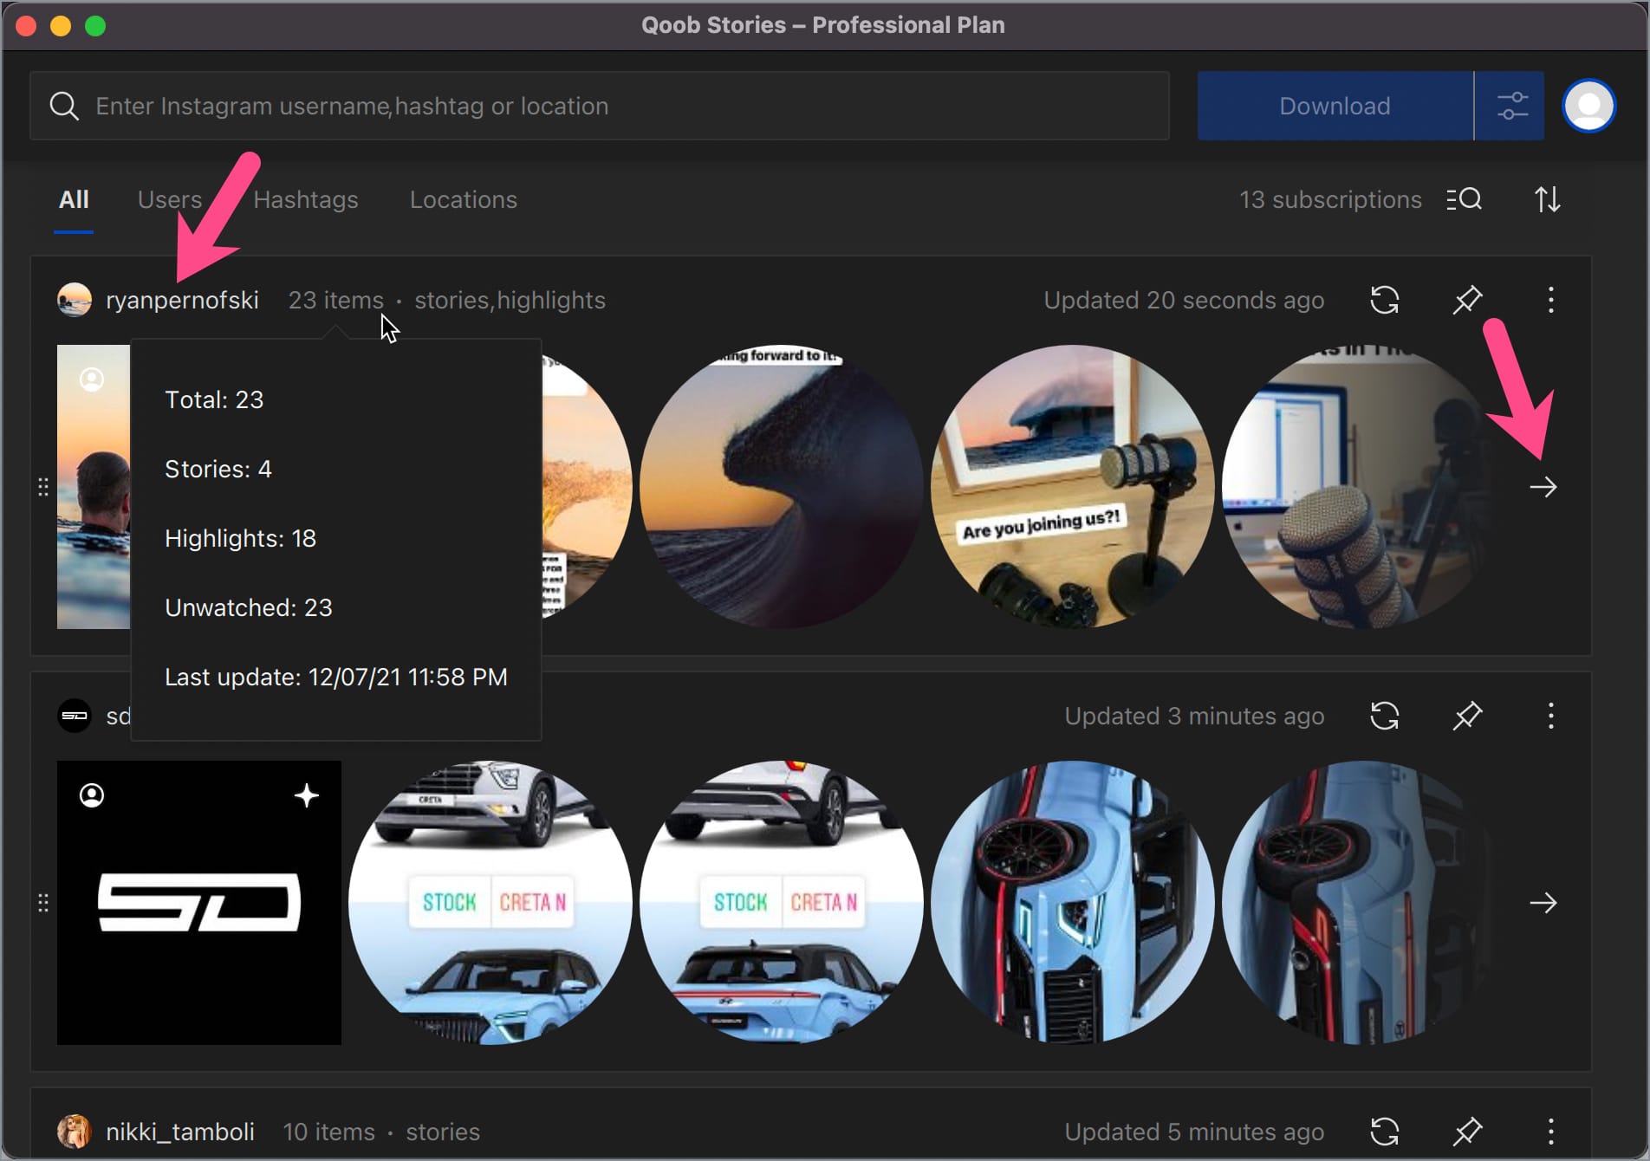Switch to the All tab
Image resolution: width=1650 pixels, height=1161 pixels.
pos(74,199)
